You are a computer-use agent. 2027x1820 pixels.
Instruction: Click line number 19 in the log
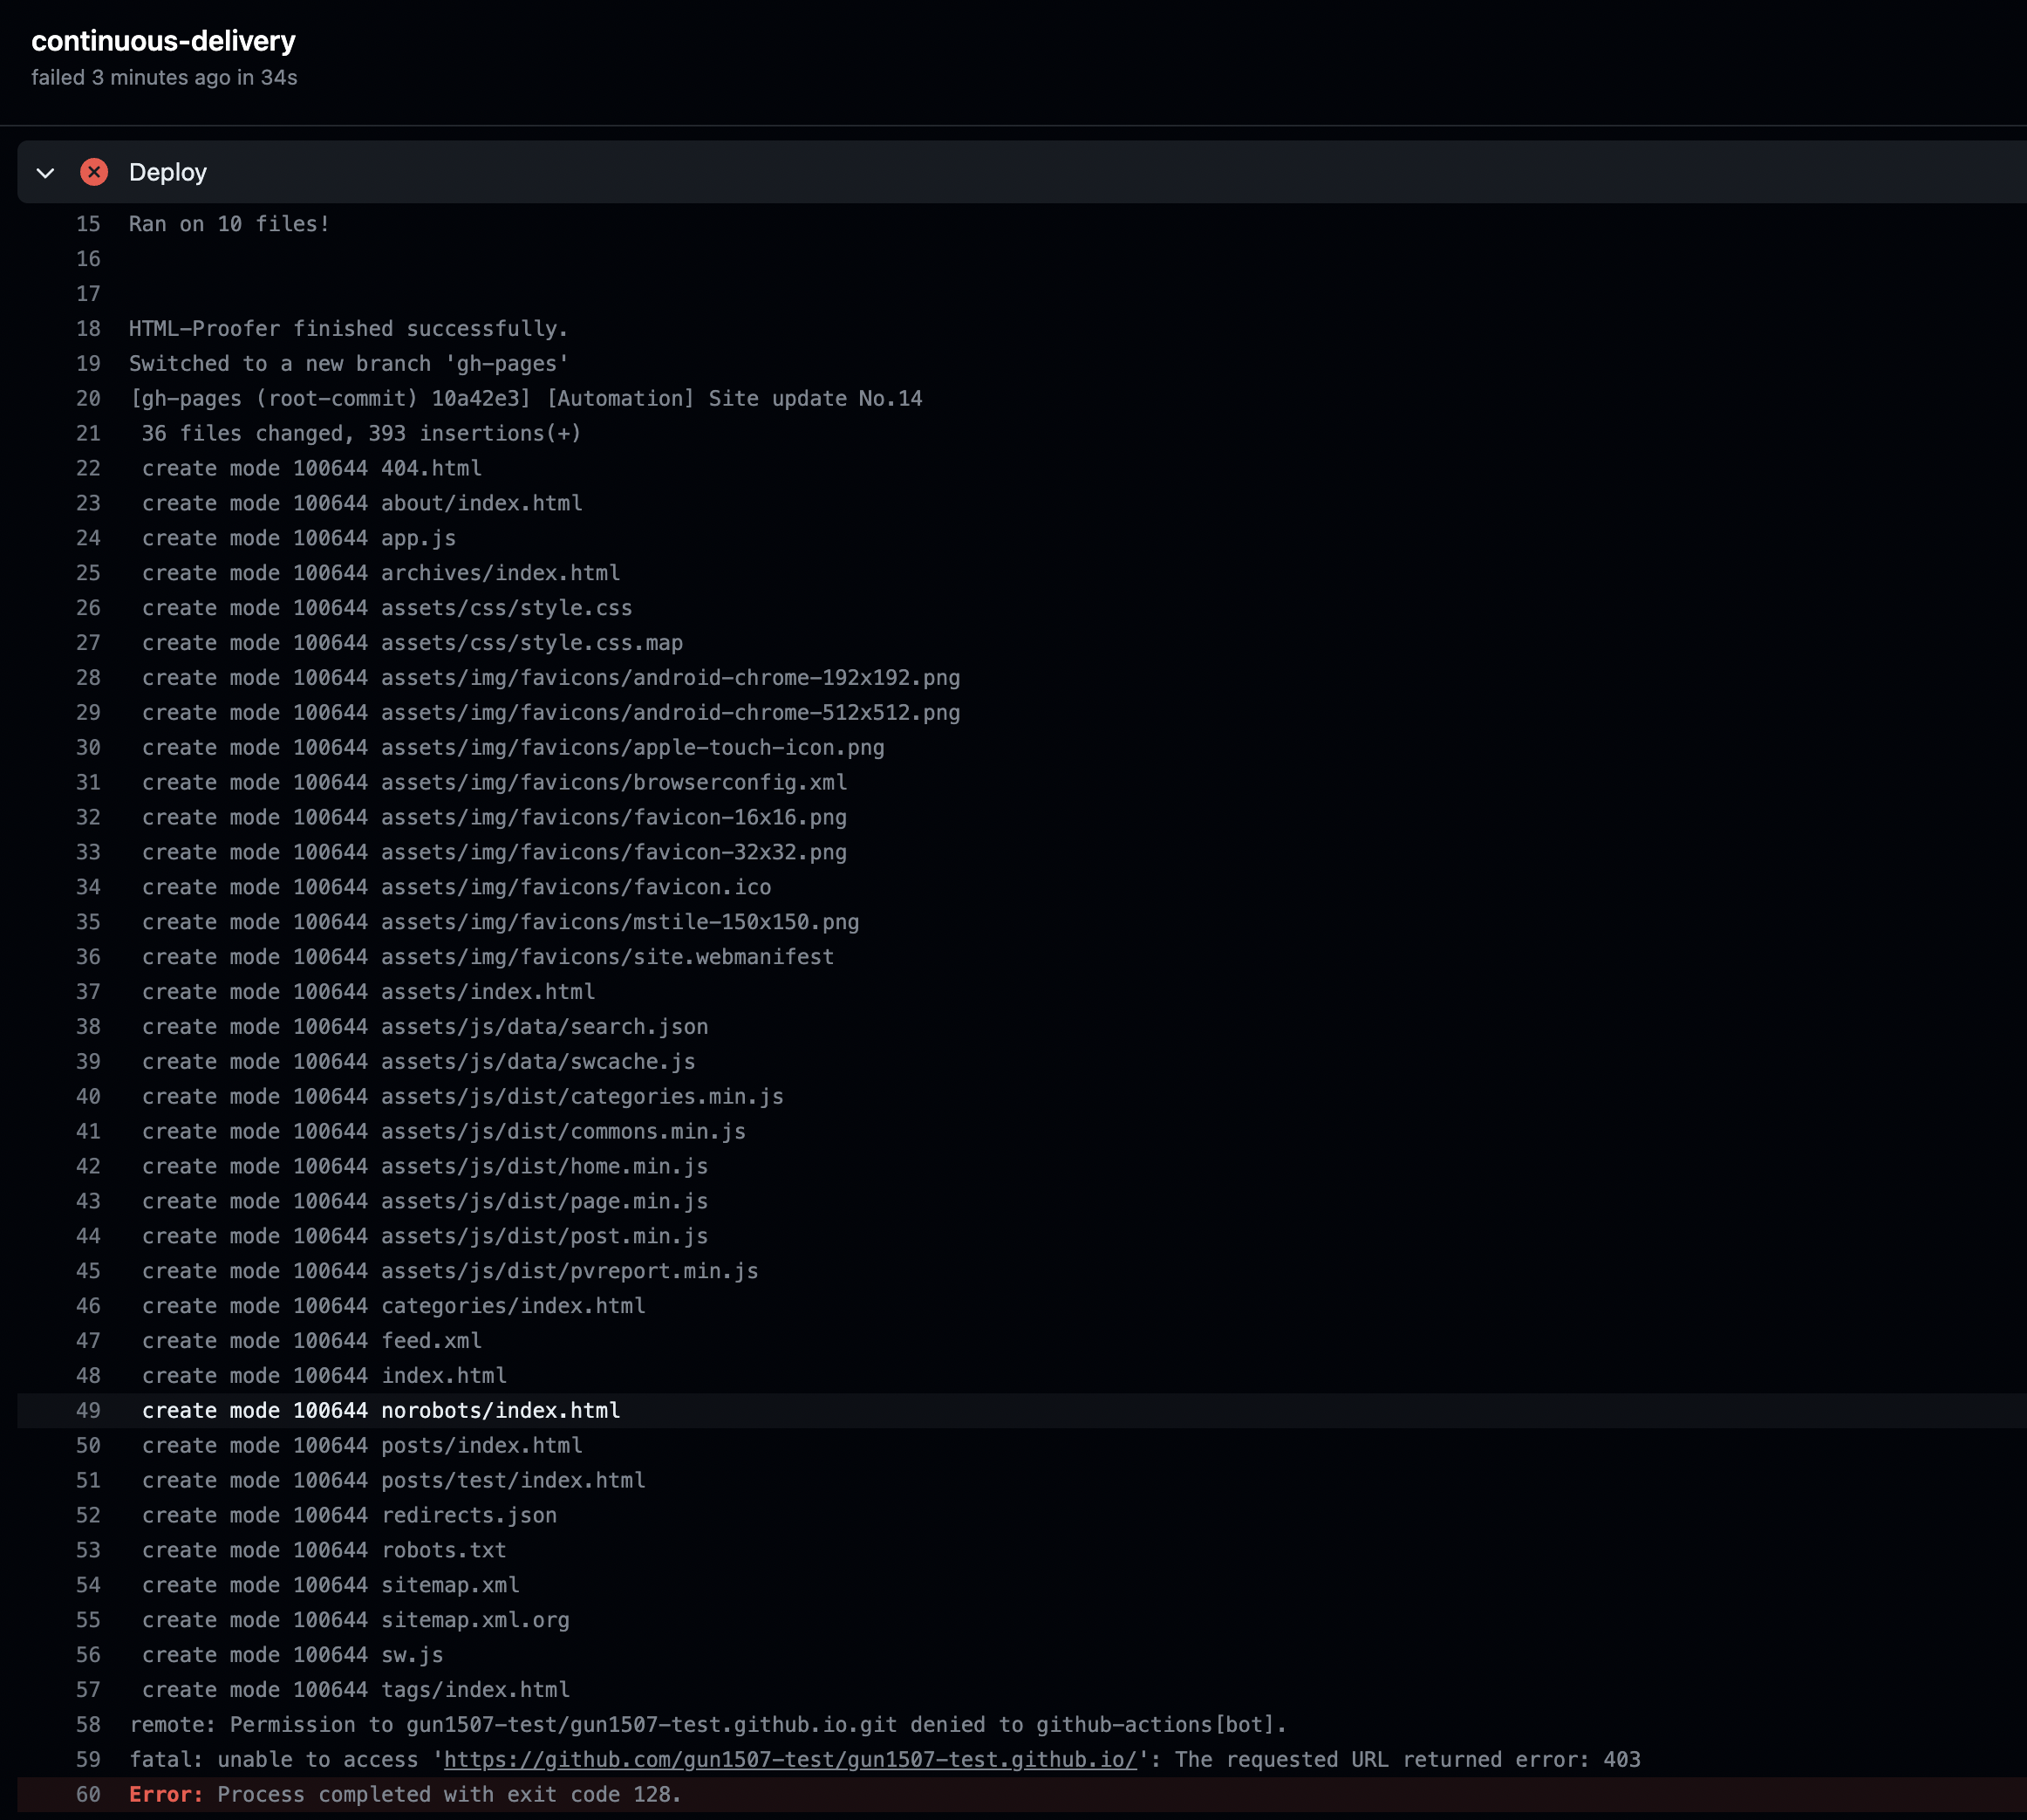pos(88,363)
